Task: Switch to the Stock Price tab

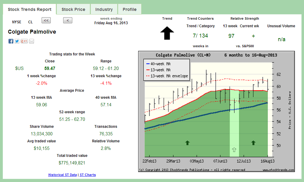Action: (73, 9)
